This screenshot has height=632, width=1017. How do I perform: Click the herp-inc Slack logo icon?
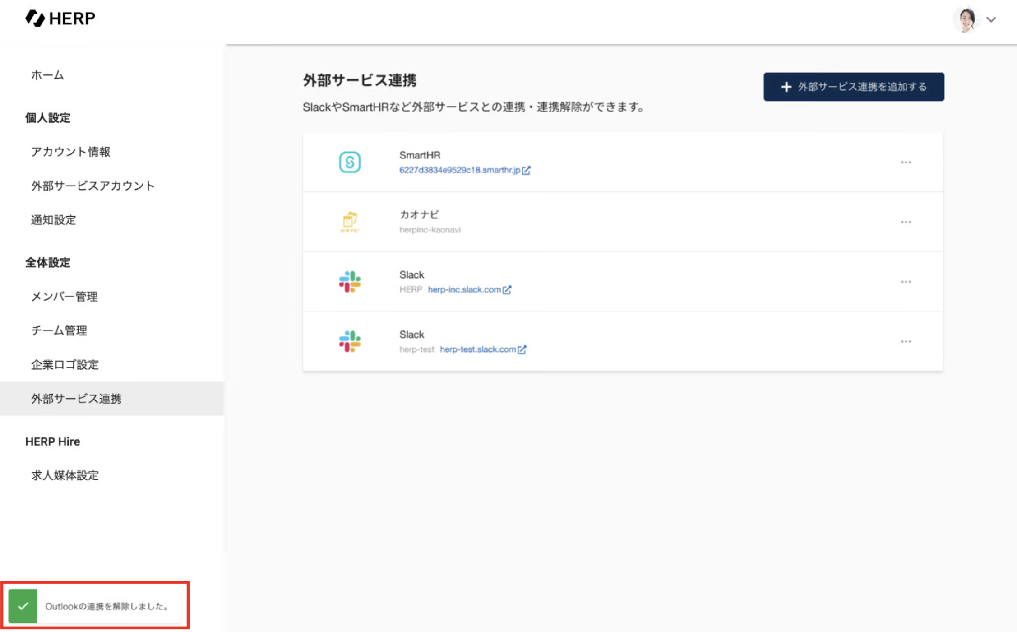tap(350, 282)
